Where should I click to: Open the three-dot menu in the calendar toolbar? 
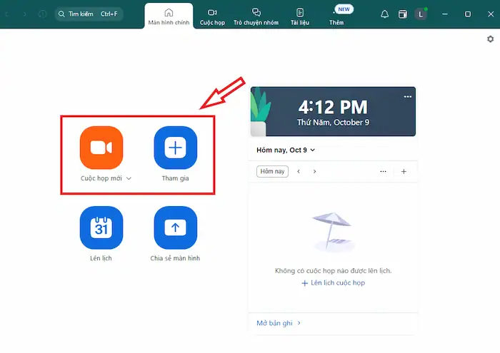383,172
